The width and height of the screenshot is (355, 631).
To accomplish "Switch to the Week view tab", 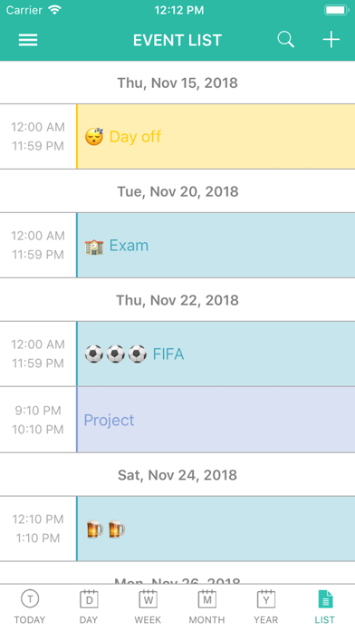I will [x=148, y=607].
